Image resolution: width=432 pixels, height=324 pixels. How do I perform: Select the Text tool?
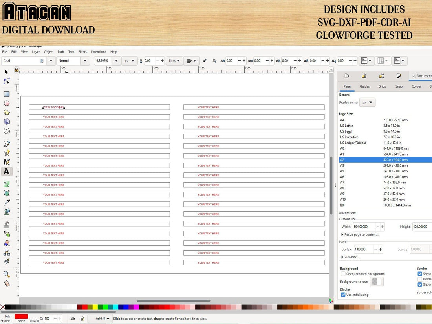[x=6, y=171]
